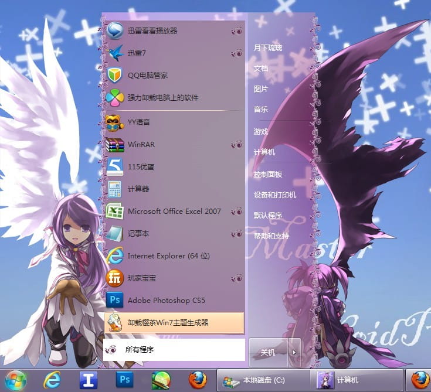Screen dimensions: 431x392
Task: Open 记事本 notepad icon
Action: pyautogui.click(x=114, y=233)
